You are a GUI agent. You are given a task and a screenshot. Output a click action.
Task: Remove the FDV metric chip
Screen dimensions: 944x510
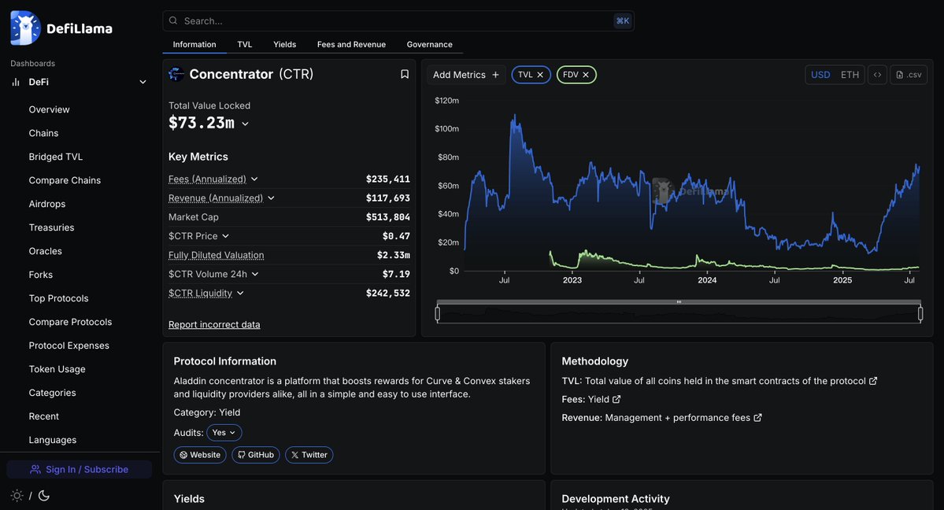[x=585, y=75]
